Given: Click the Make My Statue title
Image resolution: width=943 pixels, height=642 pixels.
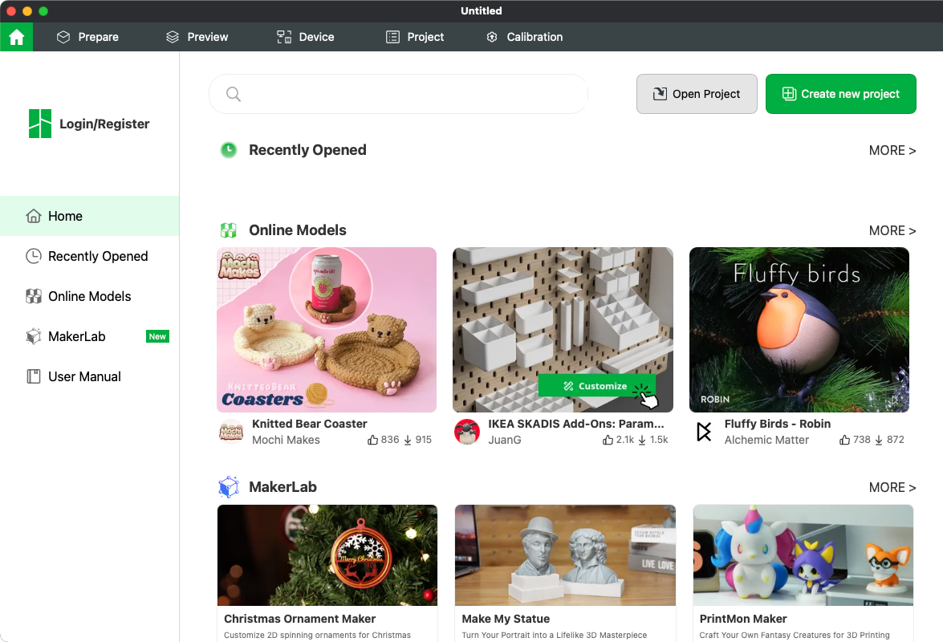Looking at the screenshot, I should [x=506, y=619].
